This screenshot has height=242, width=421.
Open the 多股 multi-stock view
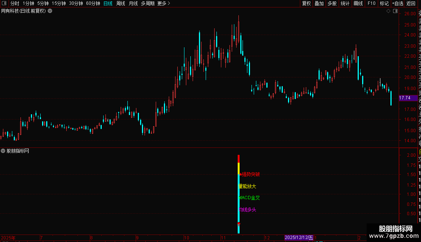(x=332, y=3)
